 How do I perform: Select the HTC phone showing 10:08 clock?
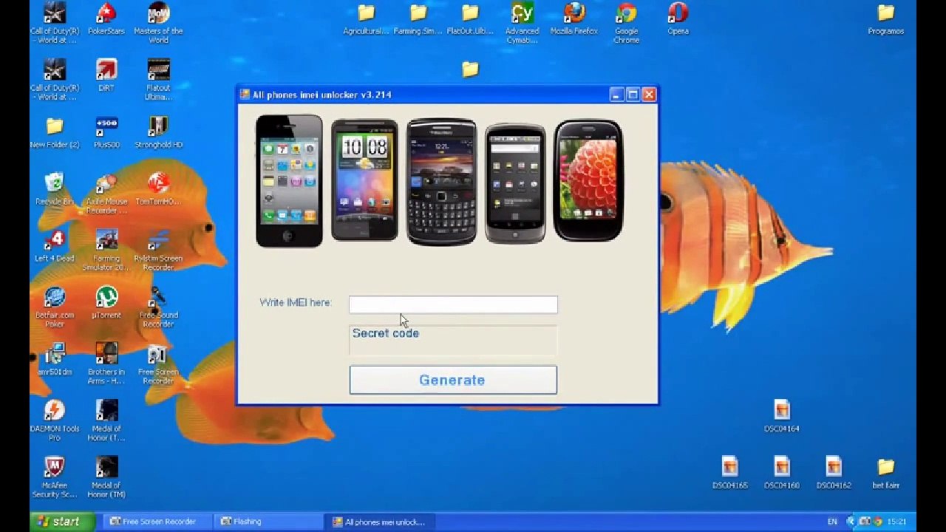tap(364, 180)
